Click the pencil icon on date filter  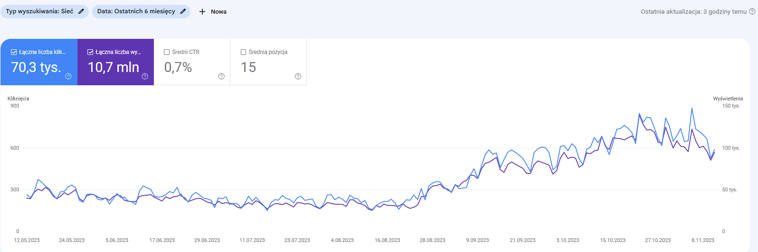(183, 11)
